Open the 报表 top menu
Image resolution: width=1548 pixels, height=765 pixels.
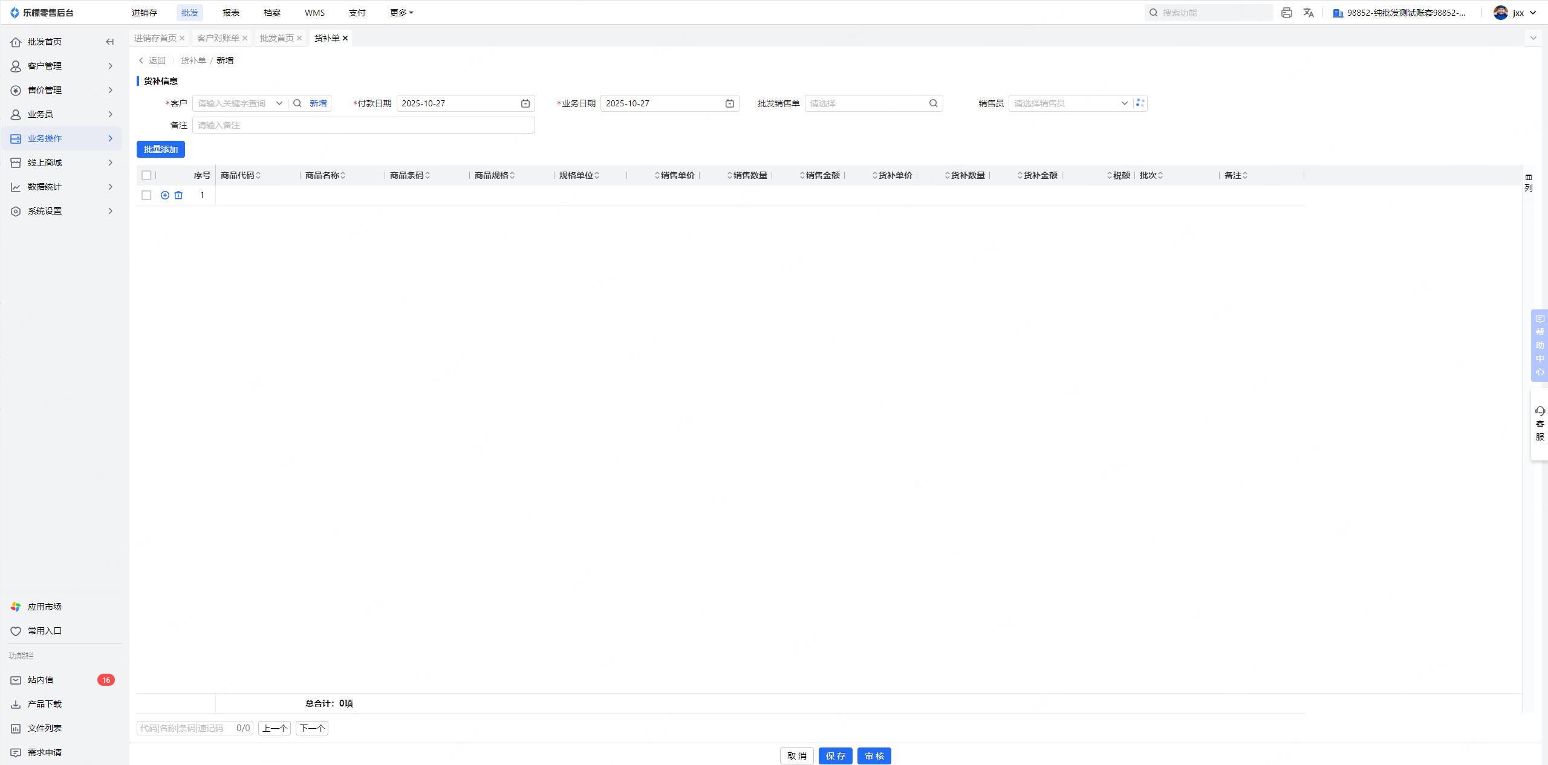tap(230, 13)
